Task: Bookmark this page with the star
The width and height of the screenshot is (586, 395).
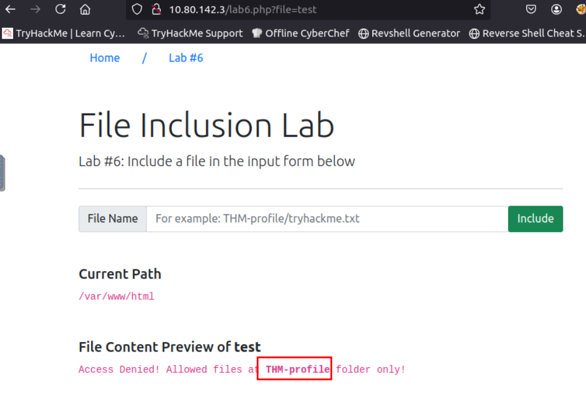Action: pyautogui.click(x=479, y=9)
